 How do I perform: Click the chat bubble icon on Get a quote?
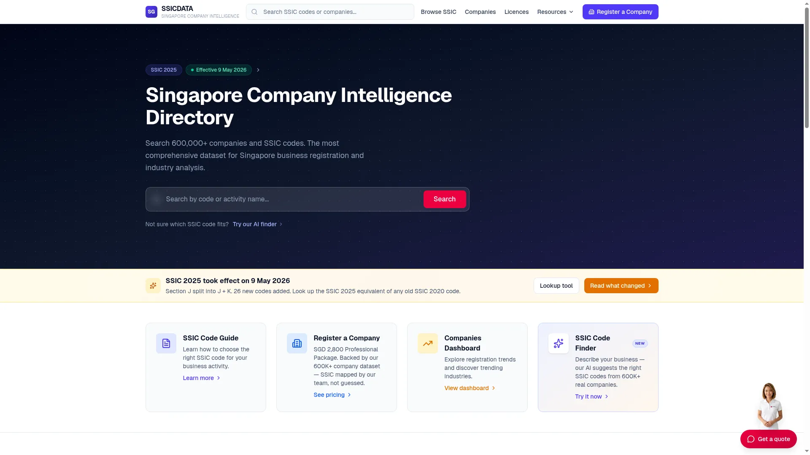[x=751, y=439]
